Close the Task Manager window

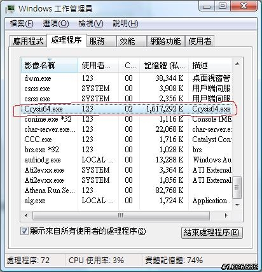pos(244,6)
